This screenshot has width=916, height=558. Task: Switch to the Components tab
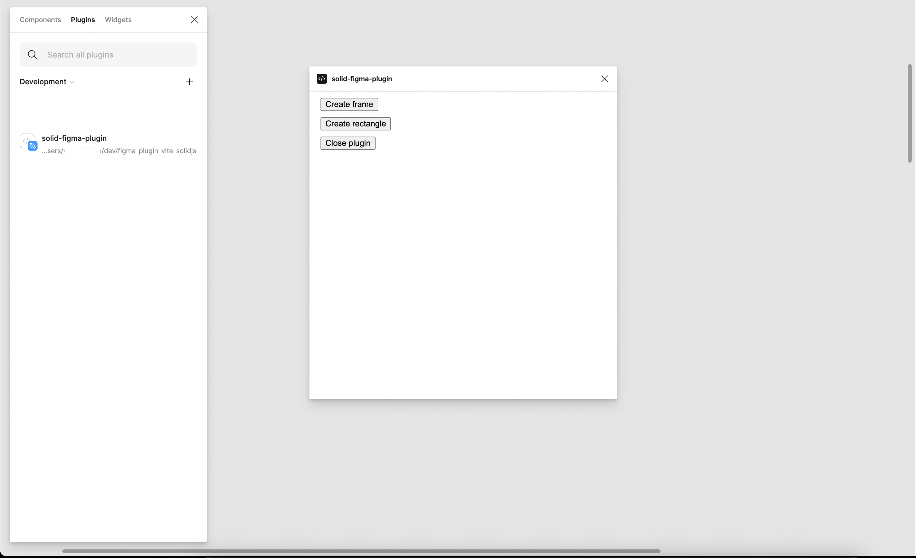(x=40, y=20)
